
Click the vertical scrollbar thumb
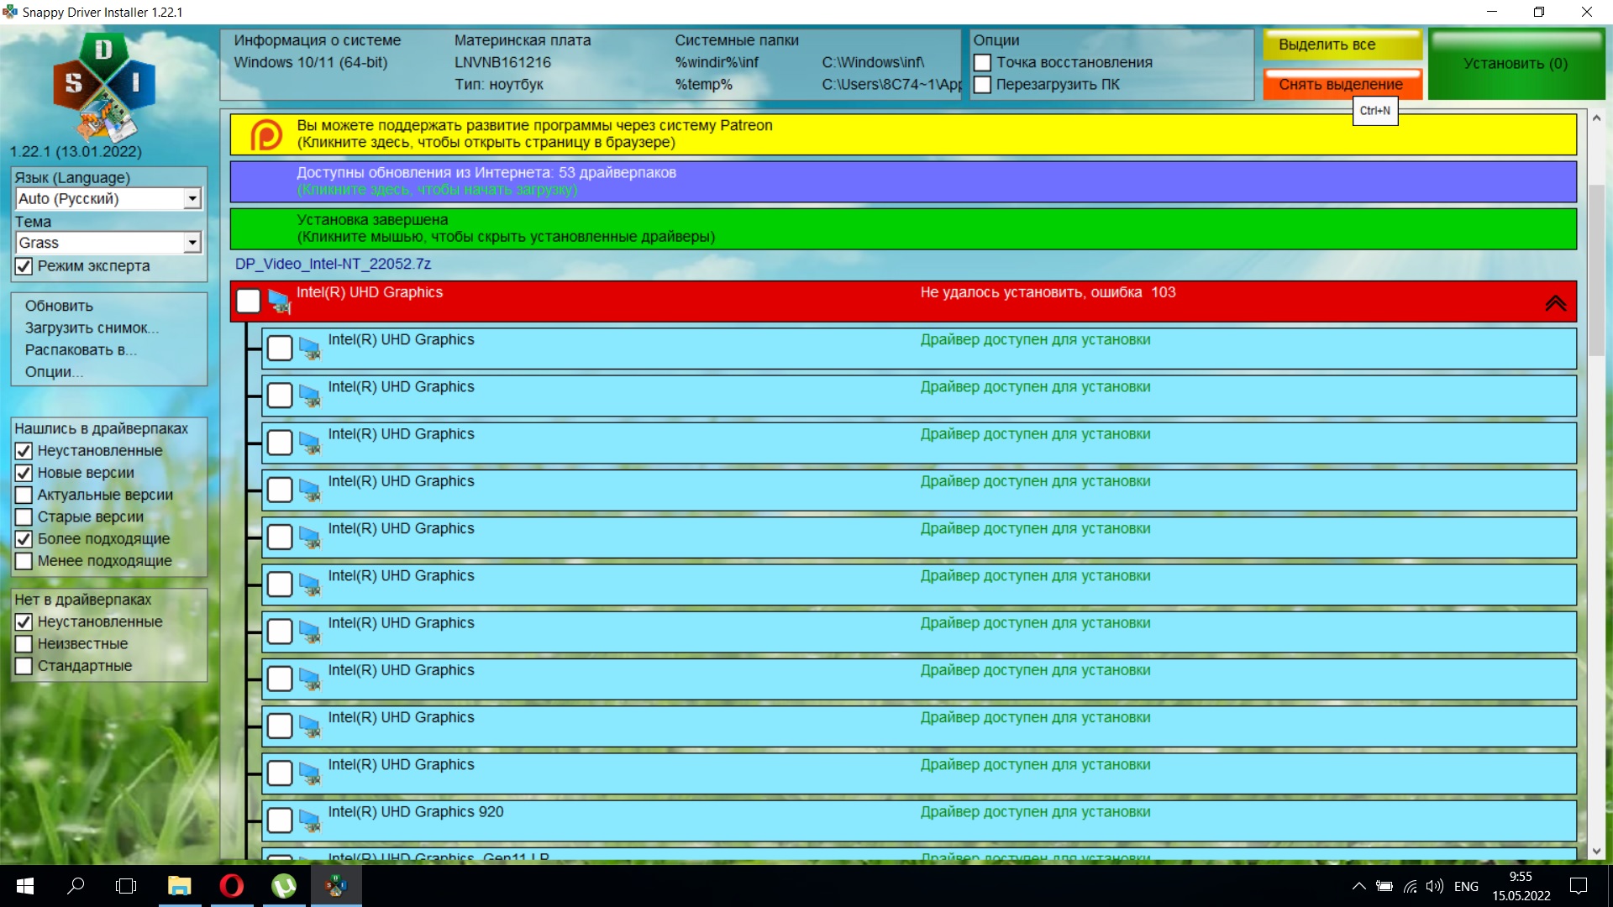[x=1596, y=269]
